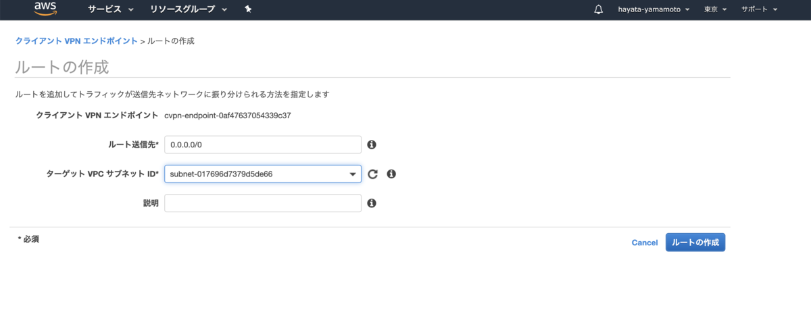The image size is (811, 327).
Task: Click the ルートの作成 page heading
Action: (62, 68)
